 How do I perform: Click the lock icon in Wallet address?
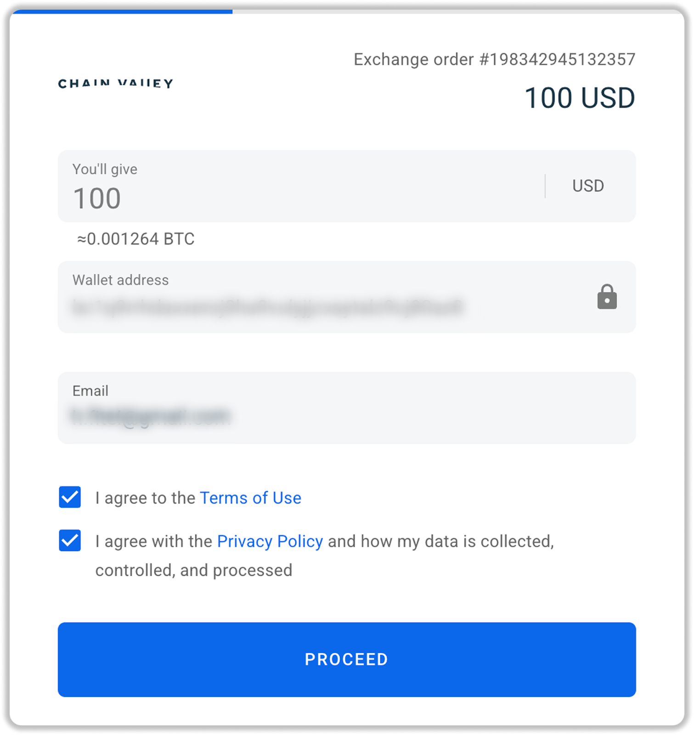click(x=607, y=297)
